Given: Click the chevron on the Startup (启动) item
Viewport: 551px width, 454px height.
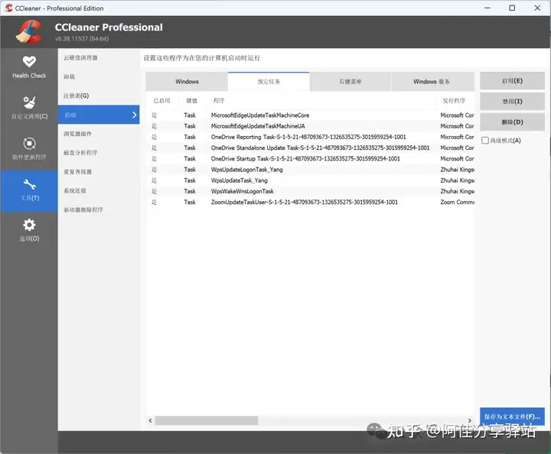Looking at the screenshot, I should click(134, 115).
